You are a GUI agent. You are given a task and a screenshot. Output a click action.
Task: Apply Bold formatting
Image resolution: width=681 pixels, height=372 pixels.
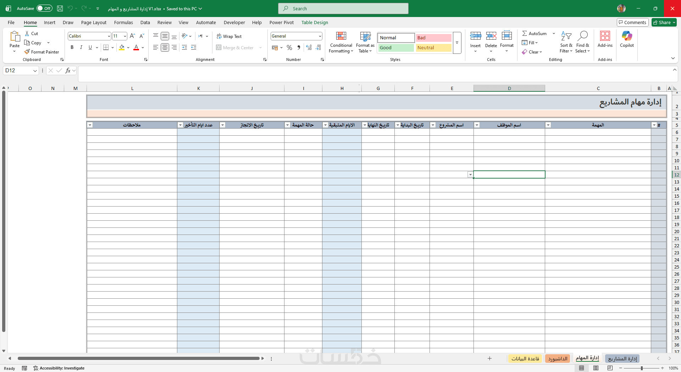(72, 47)
